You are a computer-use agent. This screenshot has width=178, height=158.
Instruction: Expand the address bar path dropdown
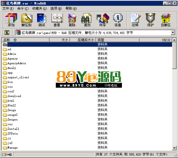coord(173,33)
